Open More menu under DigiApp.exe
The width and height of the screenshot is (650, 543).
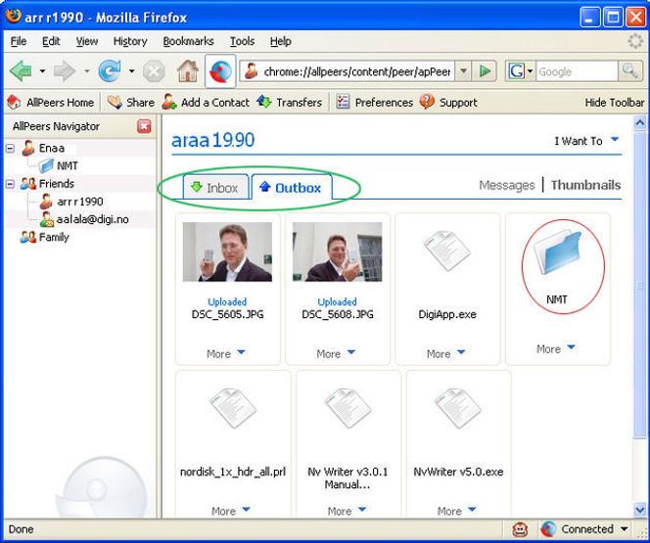coord(446,354)
